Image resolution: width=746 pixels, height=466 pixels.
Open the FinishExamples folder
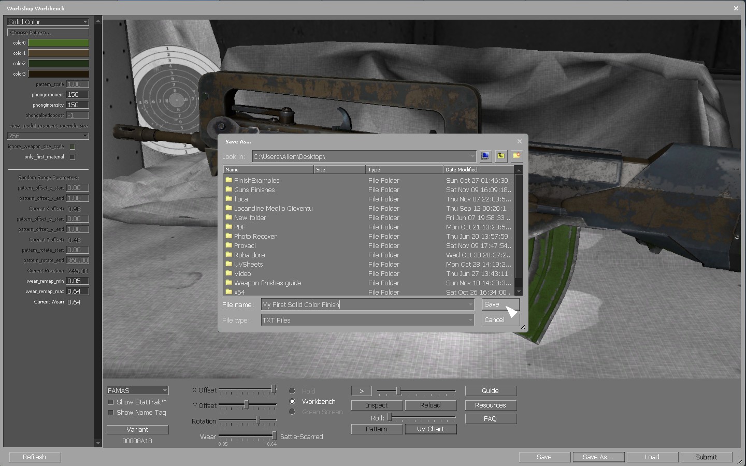[256, 180]
